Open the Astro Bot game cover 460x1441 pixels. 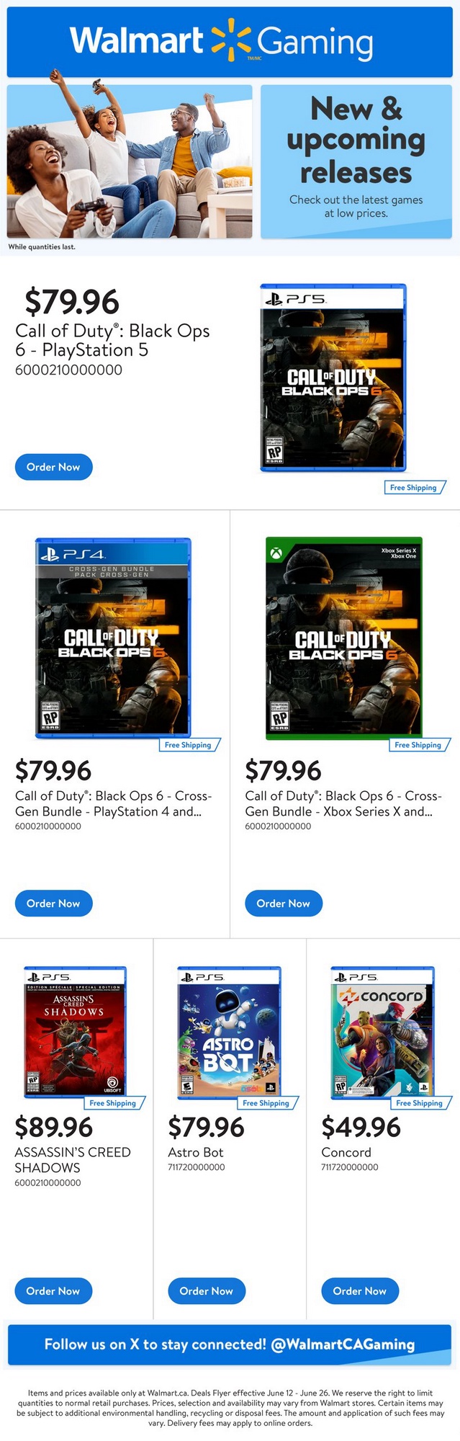click(x=229, y=1031)
